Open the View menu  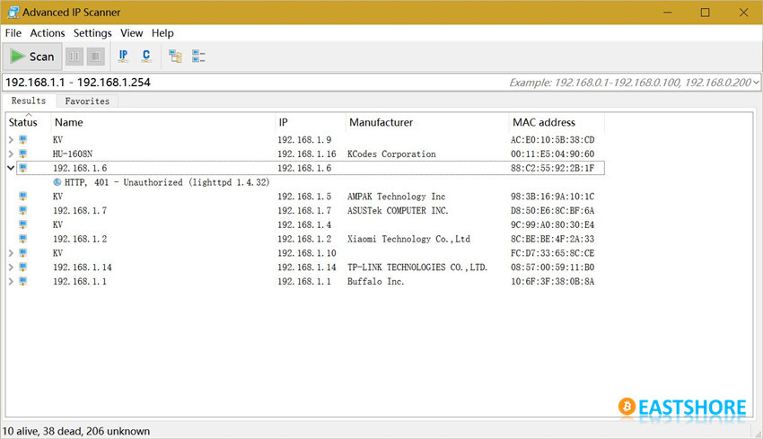[x=131, y=33]
